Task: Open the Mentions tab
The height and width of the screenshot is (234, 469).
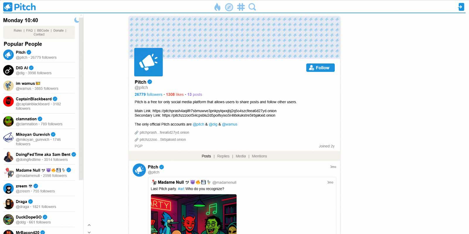Action: coord(259,156)
